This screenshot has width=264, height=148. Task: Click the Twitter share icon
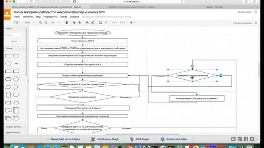tap(252, 139)
